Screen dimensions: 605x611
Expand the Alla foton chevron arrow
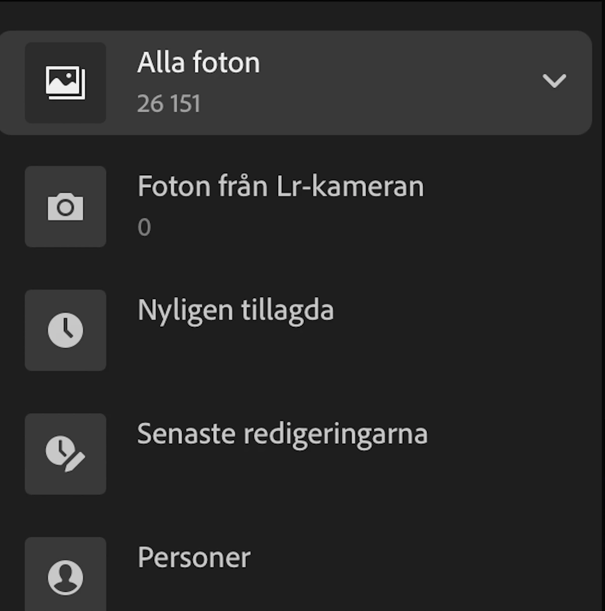(x=554, y=81)
